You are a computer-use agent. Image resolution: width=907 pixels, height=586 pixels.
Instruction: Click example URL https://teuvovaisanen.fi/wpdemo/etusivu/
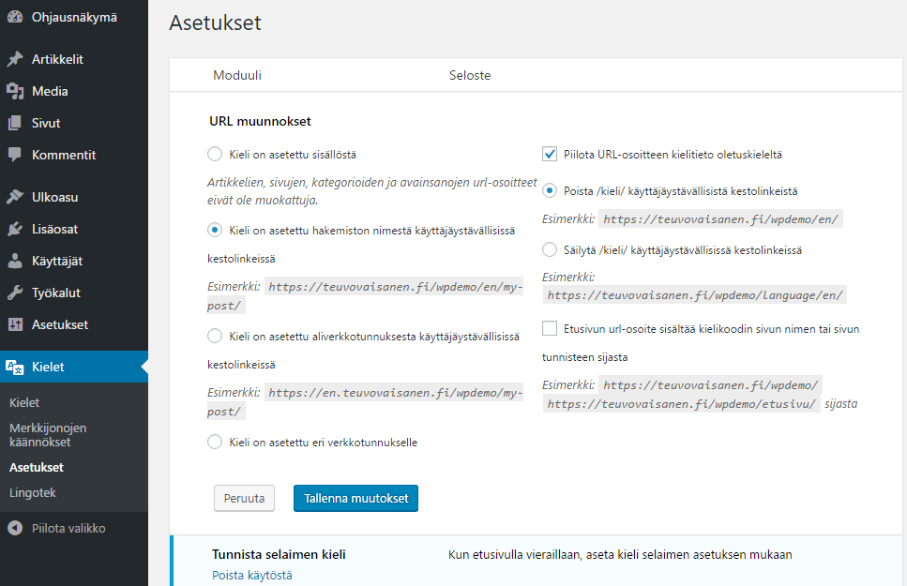pos(681,404)
